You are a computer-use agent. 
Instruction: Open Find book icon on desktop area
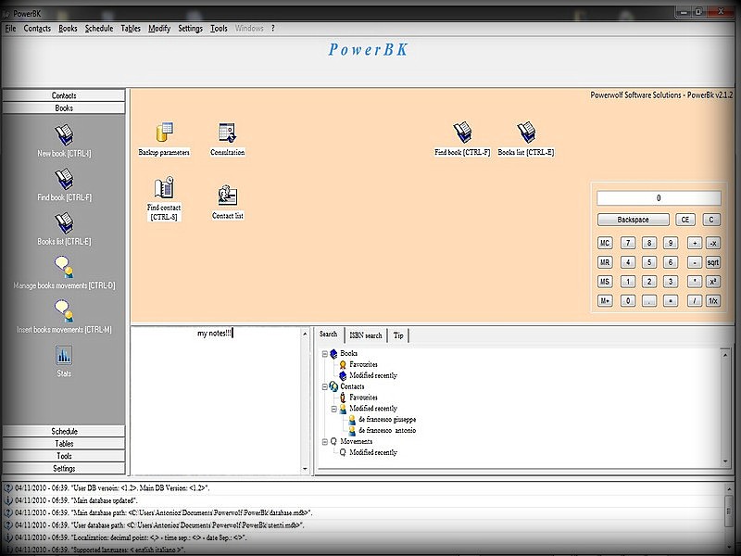click(x=462, y=133)
